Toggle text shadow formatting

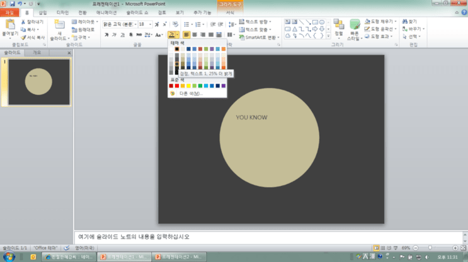point(131,35)
